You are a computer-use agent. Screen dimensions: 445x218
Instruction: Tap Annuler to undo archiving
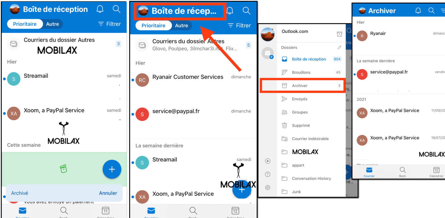(108, 193)
